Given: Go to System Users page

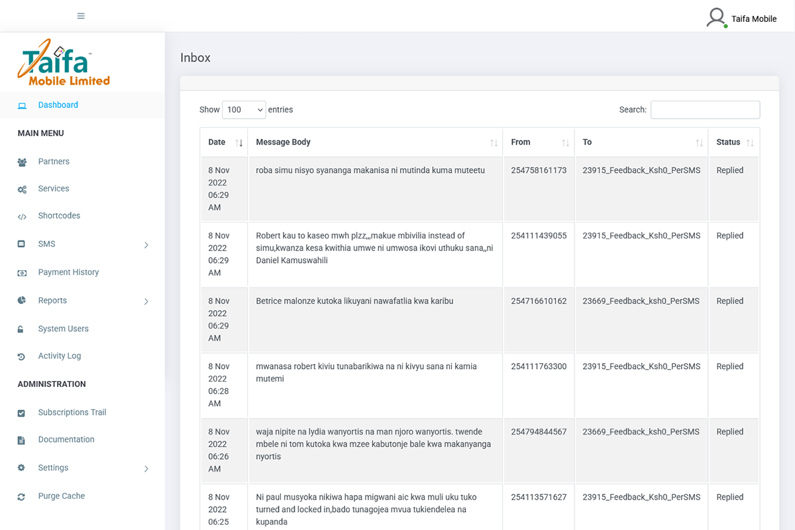Looking at the screenshot, I should [63, 329].
